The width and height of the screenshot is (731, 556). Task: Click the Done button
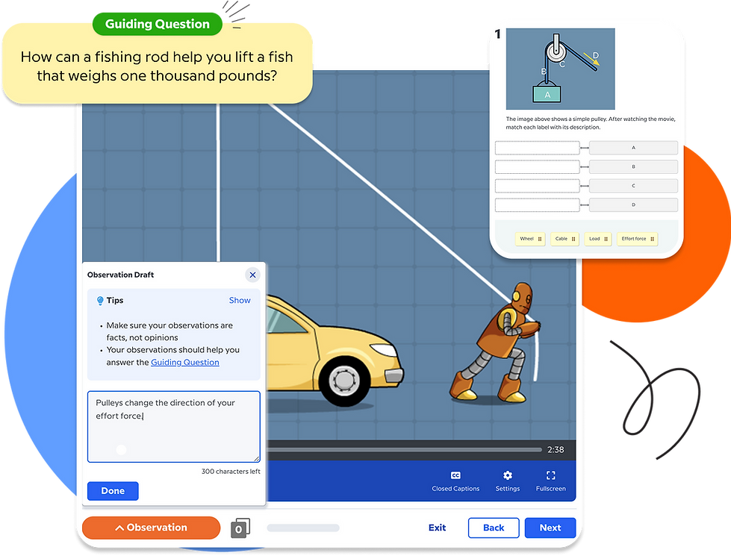(113, 491)
